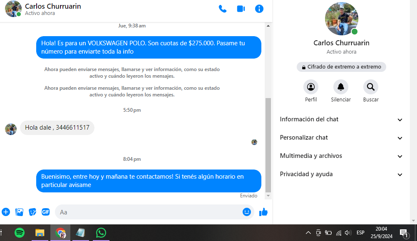
Task: Click the chat scrollbar down arrow
Action: (268, 196)
